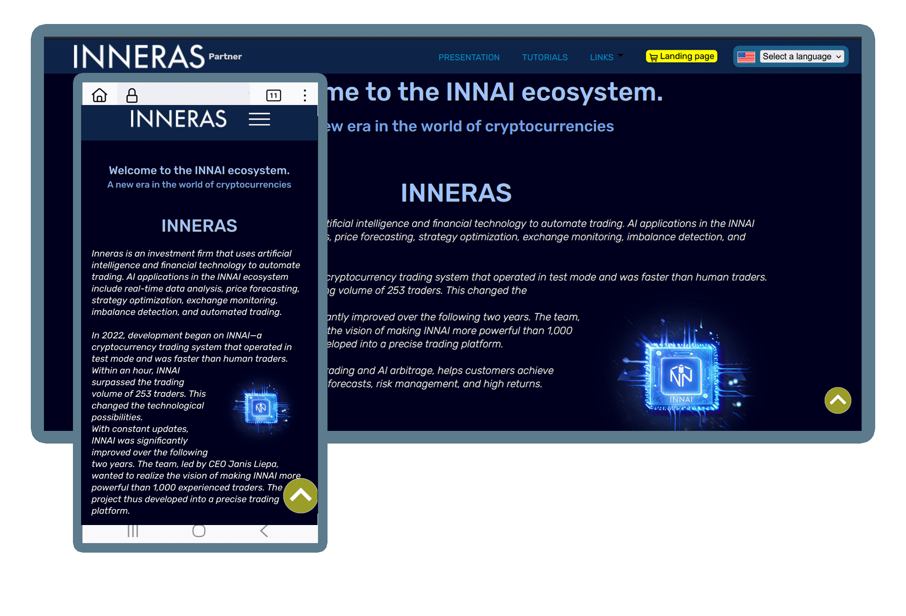Screen dimensions: 906x616
Task: Open the tabs counter showing 11
Action: (x=274, y=95)
